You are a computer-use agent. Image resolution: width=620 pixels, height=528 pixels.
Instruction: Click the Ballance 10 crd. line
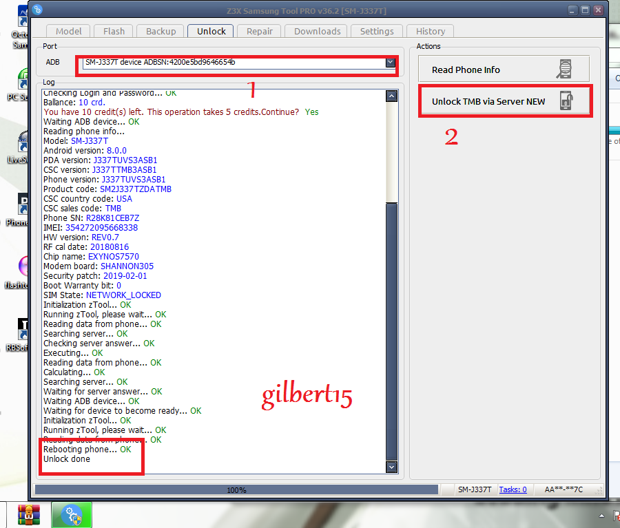[74, 103]
